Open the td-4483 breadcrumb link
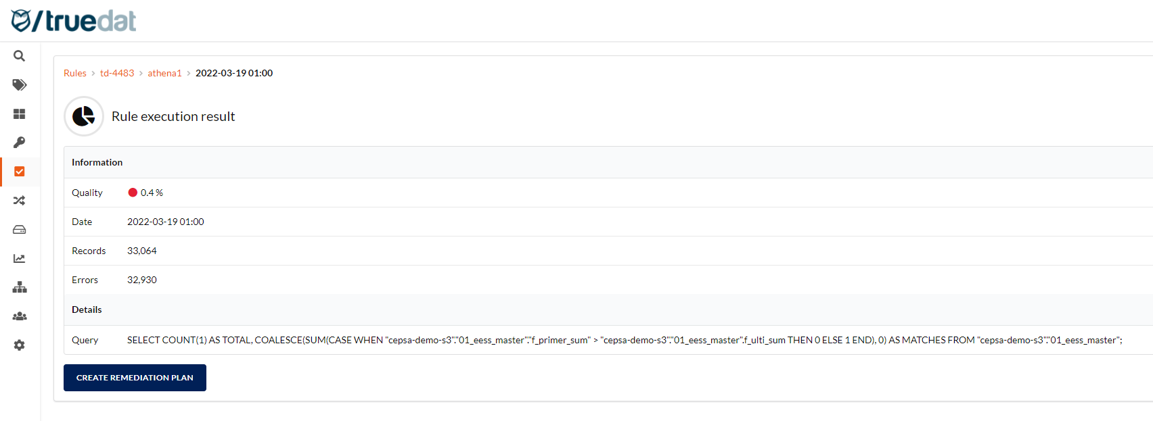 117,73
